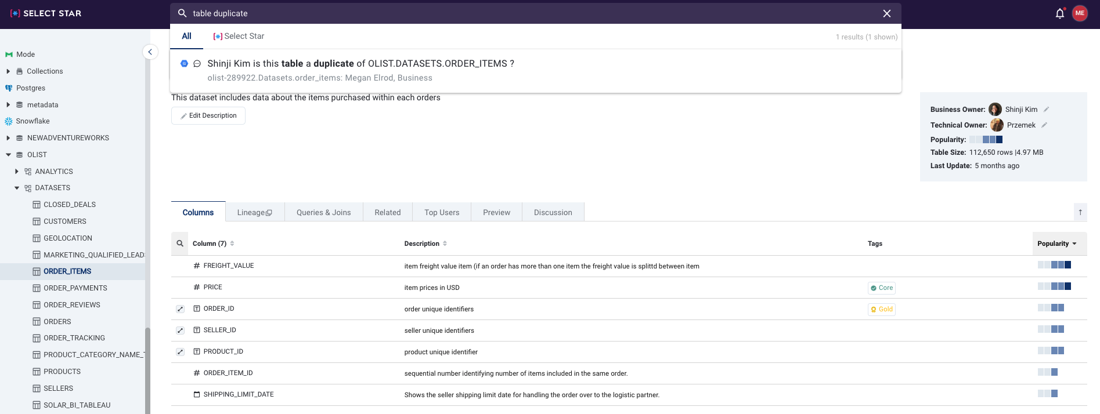Open the column search magnifier icon
The image size is (1100, 414).
coord(180,244)
